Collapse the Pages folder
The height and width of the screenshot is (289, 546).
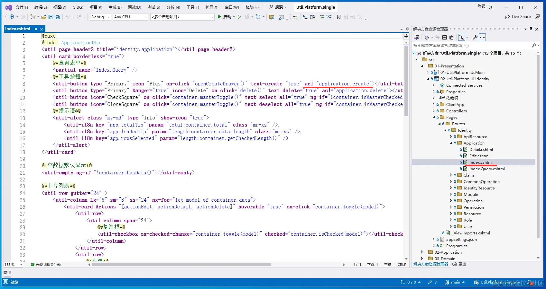tap(434, 117)
